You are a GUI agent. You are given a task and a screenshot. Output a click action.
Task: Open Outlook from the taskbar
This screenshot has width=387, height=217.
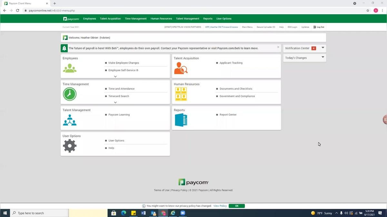(154, 213)
